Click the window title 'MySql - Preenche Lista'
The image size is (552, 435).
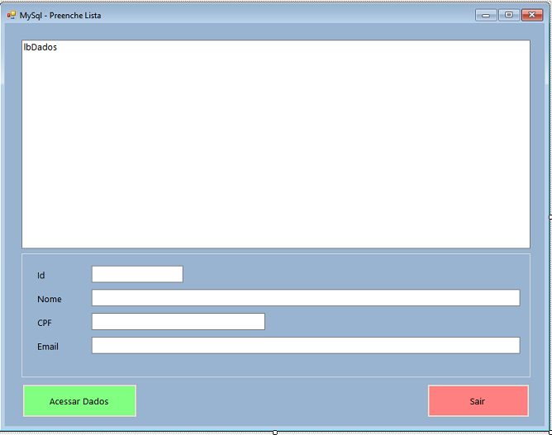tap(60, 16)
